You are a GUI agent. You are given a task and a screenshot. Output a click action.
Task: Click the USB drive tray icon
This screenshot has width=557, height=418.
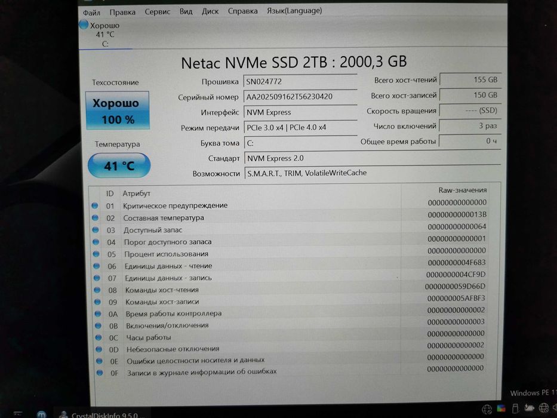pyautogui.click(x=515, y=408)
